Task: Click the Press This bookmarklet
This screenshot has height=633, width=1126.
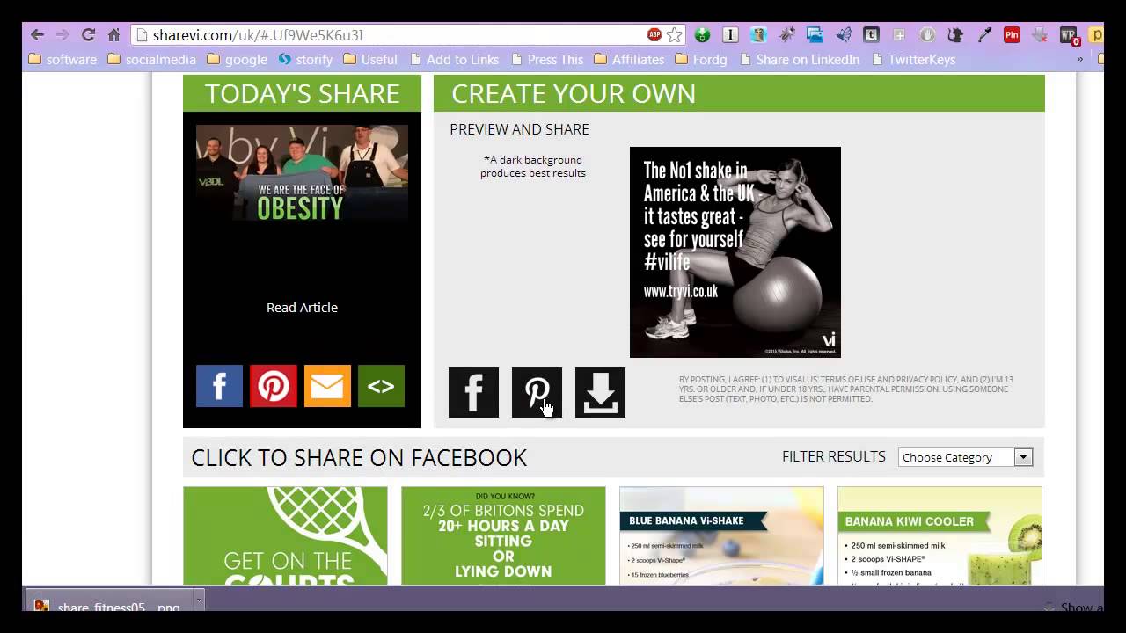Action: pos(546,59)
